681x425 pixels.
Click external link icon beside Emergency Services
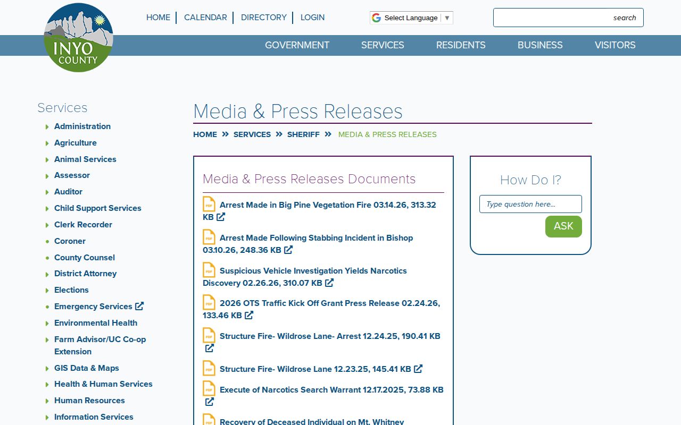click(x=139, y=306)
